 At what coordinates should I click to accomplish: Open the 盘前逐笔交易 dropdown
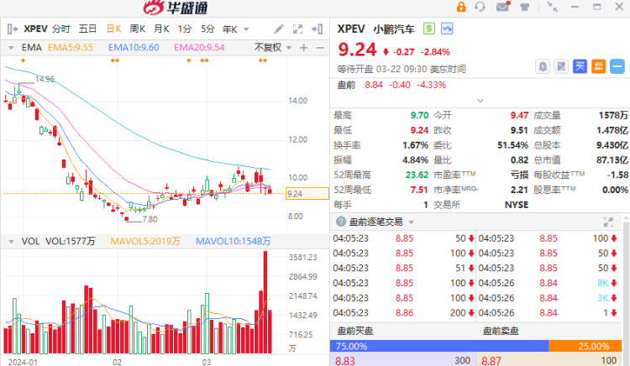click(411, 222)
